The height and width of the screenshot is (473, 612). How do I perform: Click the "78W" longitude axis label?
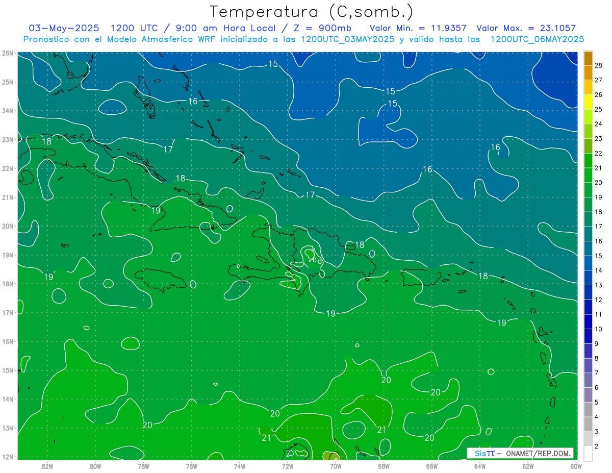point(143,465)
